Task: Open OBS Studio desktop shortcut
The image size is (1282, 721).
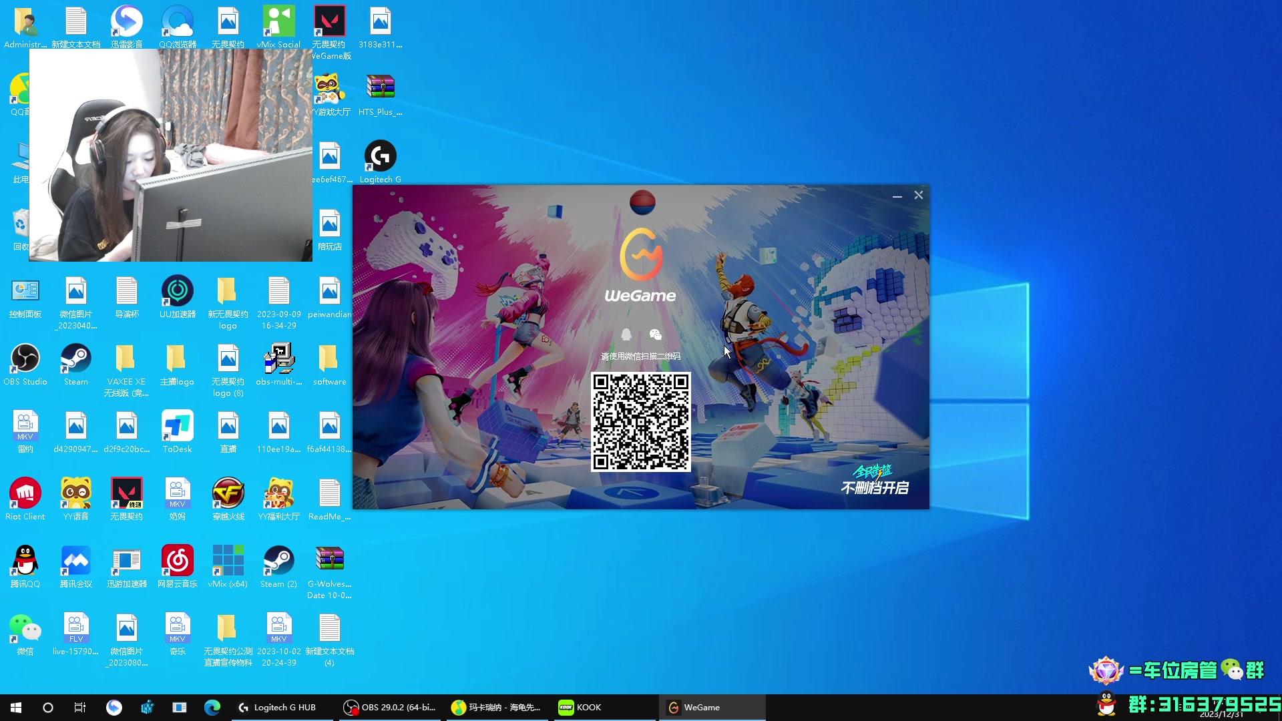Action: [25, 365]
